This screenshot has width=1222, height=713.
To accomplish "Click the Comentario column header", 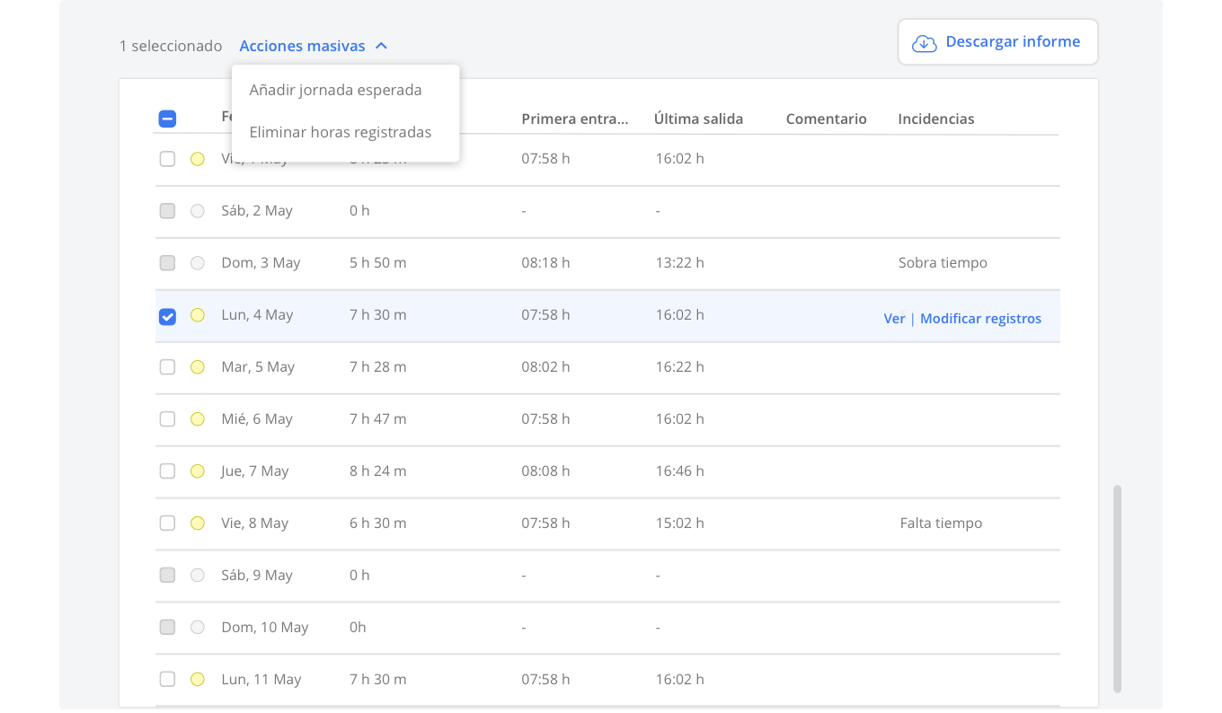I will [826, 119].
